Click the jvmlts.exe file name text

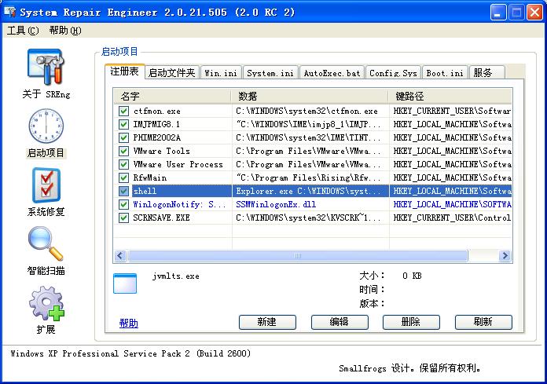176,276
